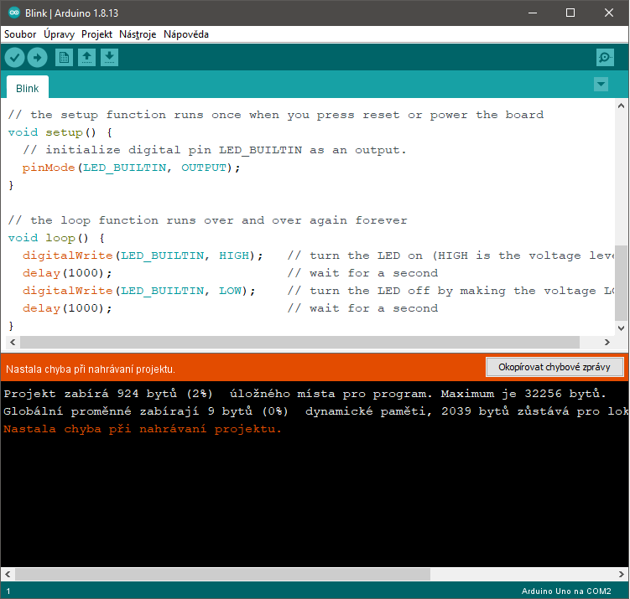Click the Save sketch down-arrow icon
Viewport: 630px width, 599px height.
109,57
